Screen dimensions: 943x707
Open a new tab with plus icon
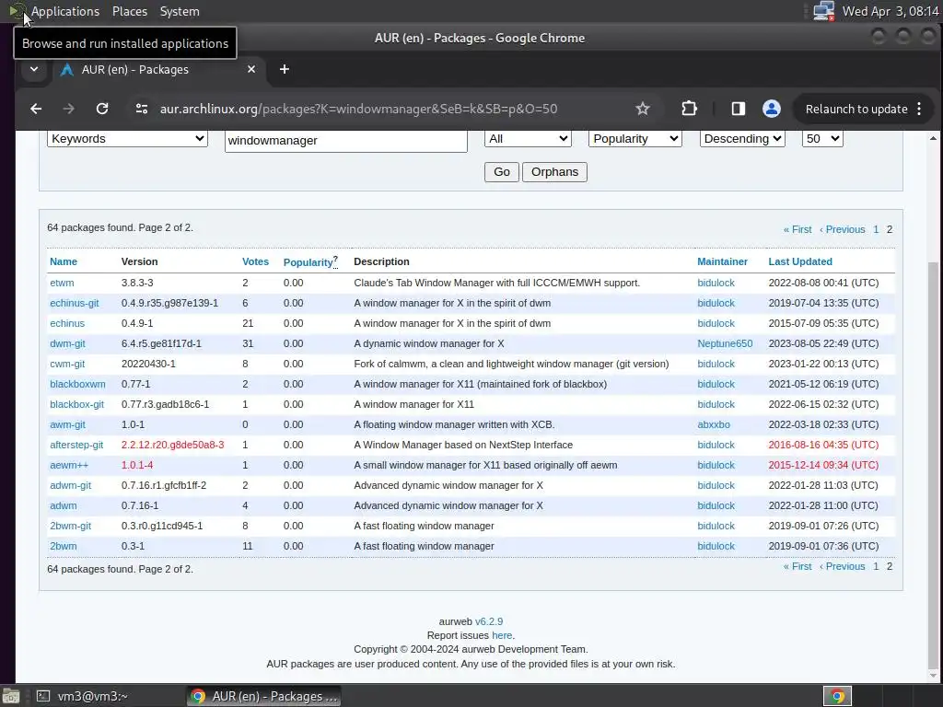(285, 69)
